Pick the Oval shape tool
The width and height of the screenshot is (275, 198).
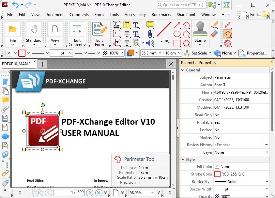coord(177,34)
